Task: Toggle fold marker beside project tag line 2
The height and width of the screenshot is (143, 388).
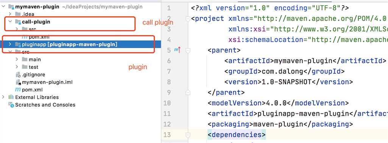Action: tap(188, 19)
